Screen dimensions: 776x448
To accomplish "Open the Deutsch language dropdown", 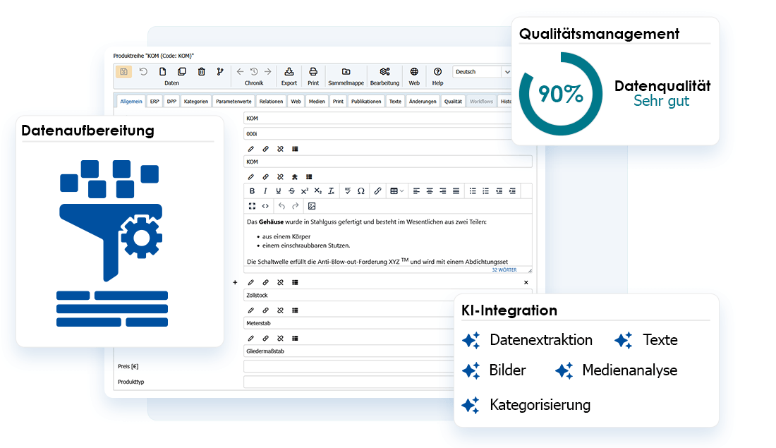I will 482,72.
